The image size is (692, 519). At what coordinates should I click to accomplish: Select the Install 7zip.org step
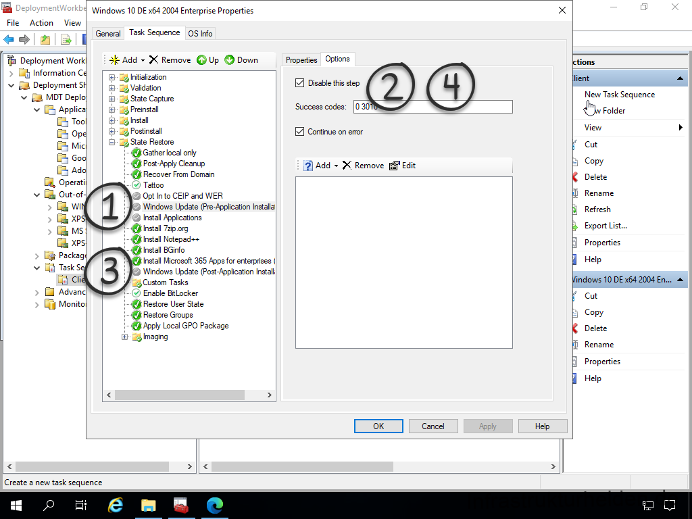pos(166,228)
